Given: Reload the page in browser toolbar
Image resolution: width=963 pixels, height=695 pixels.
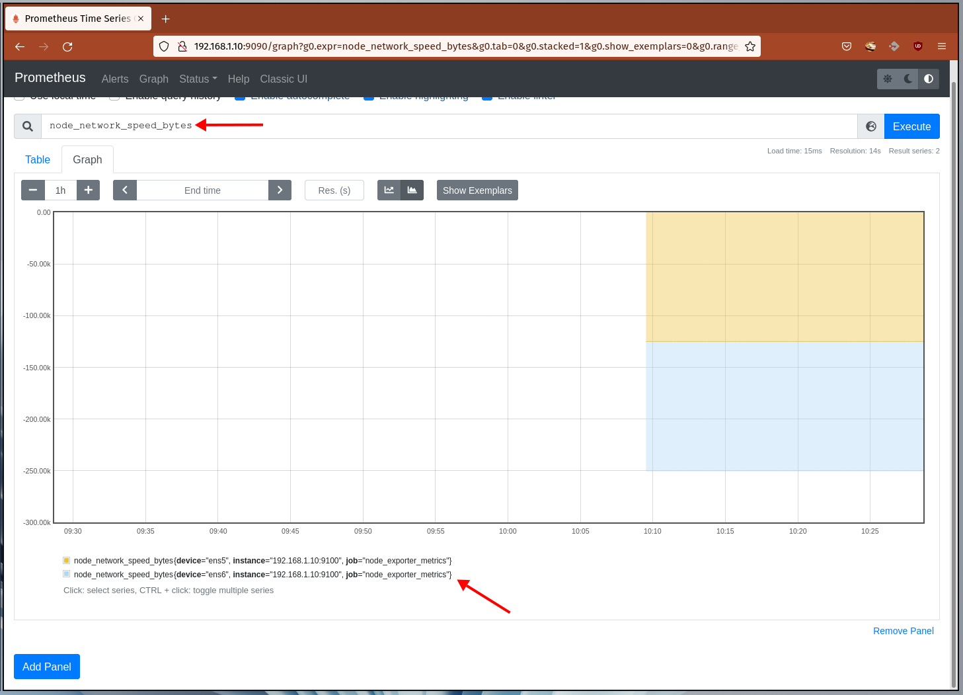Looking at the screenshot, I should [x=67, y=46].
